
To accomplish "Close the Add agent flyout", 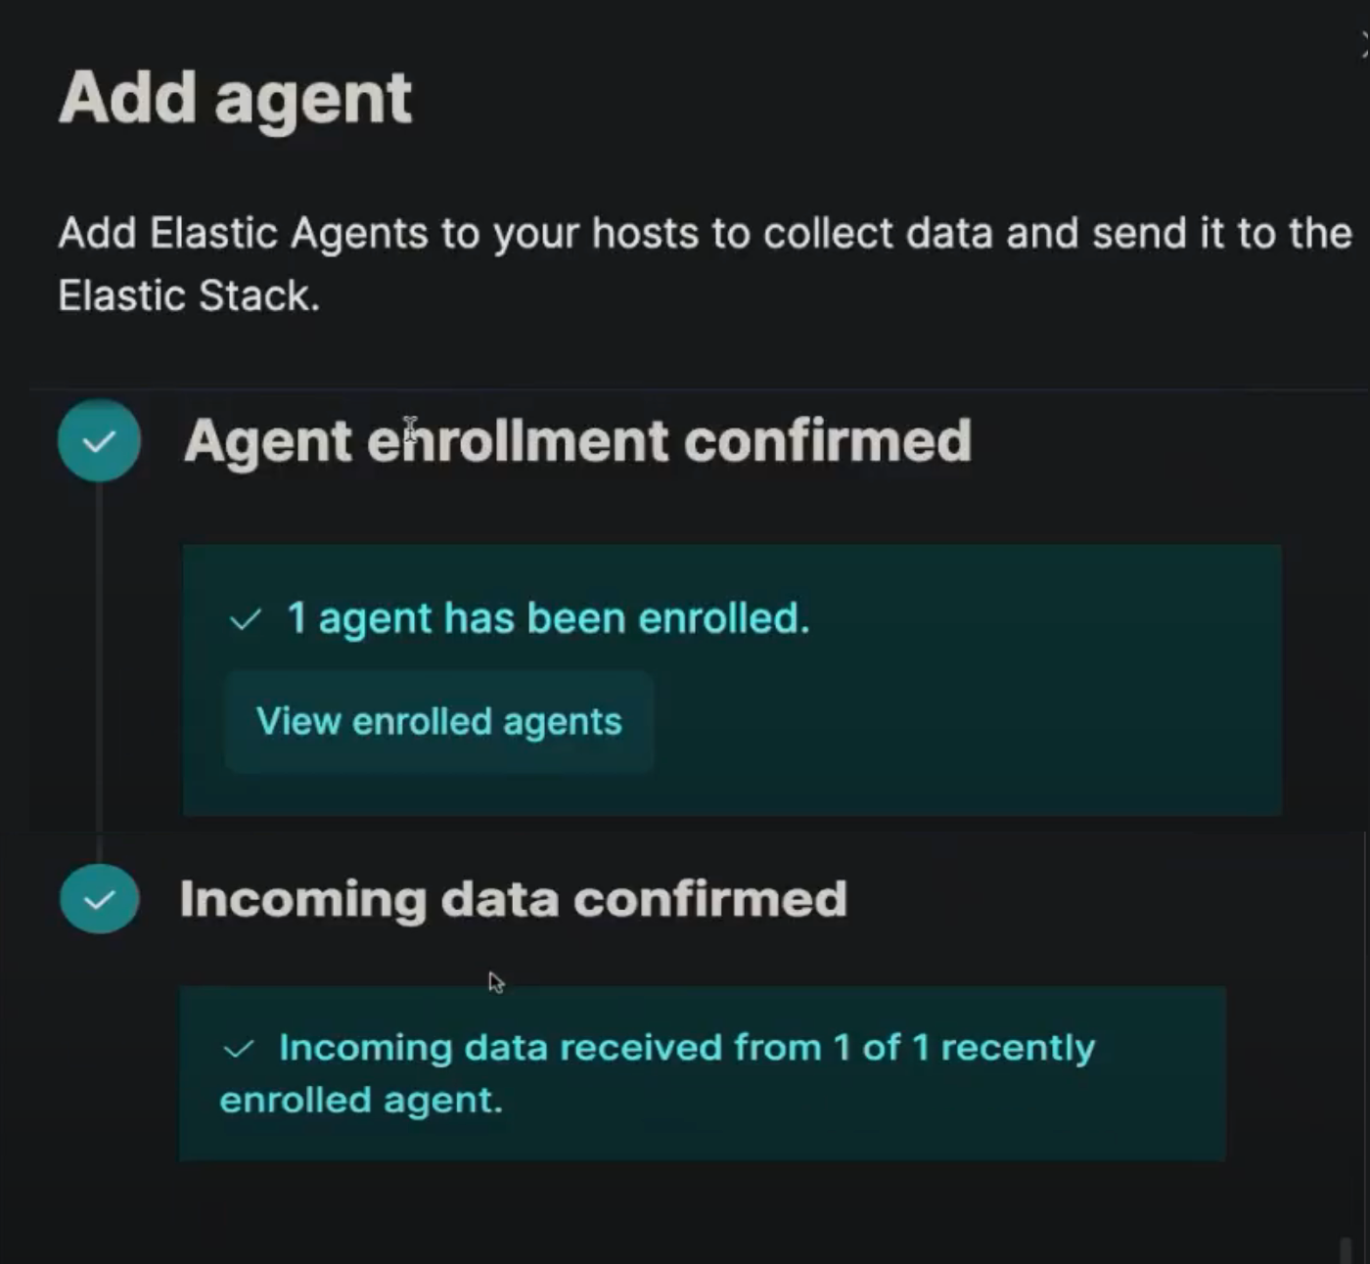I will click(x=1364, y=44).
